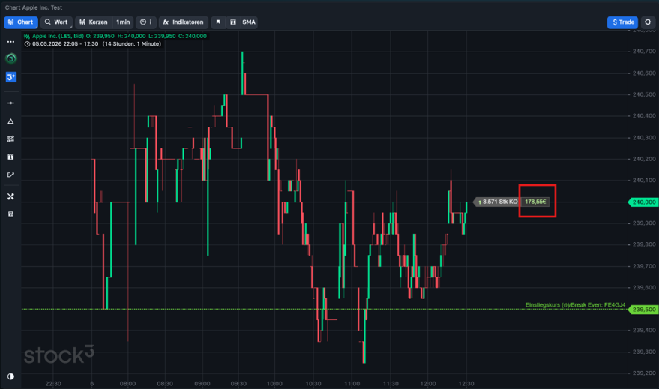
Task: Open the tools (crossed wrench) settings icon
Action: (x=10, y=196)
